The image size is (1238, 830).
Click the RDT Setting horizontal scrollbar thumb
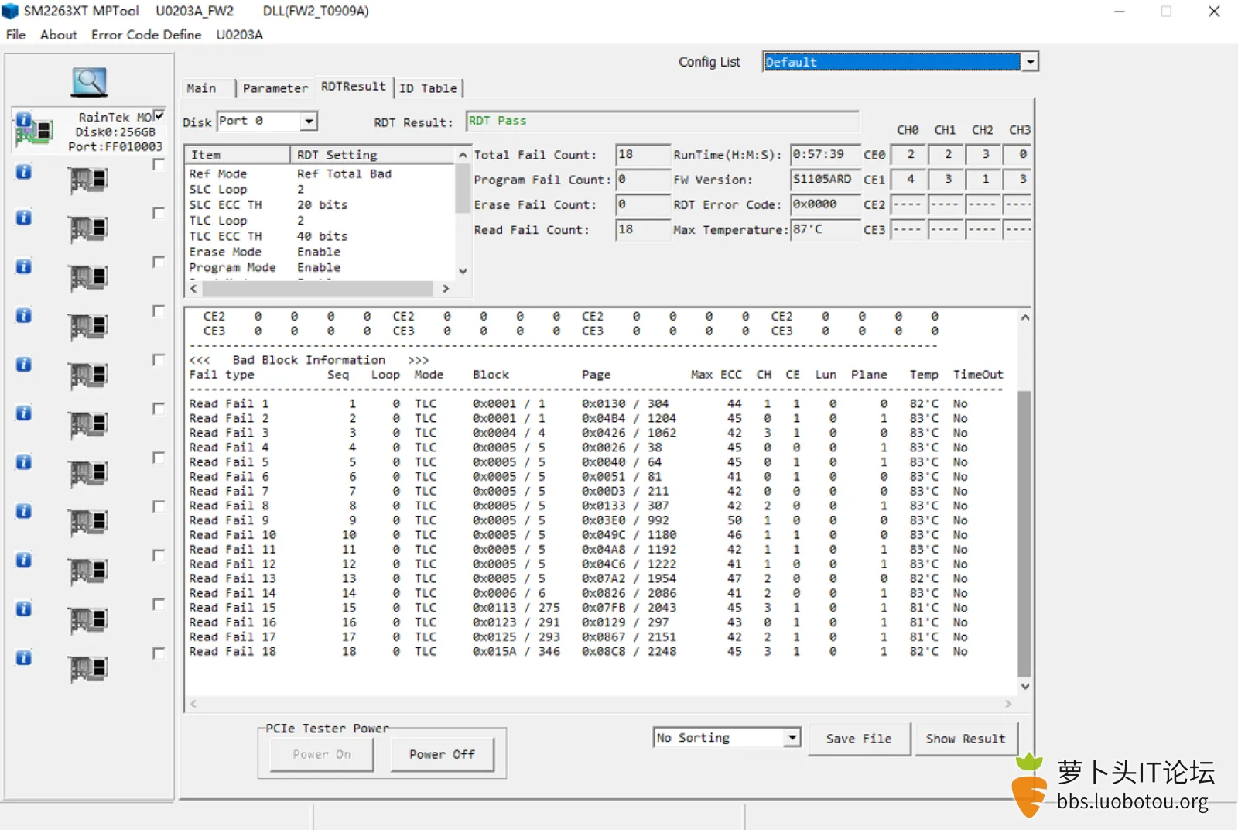pyautogui.click(x=318, y=288)
